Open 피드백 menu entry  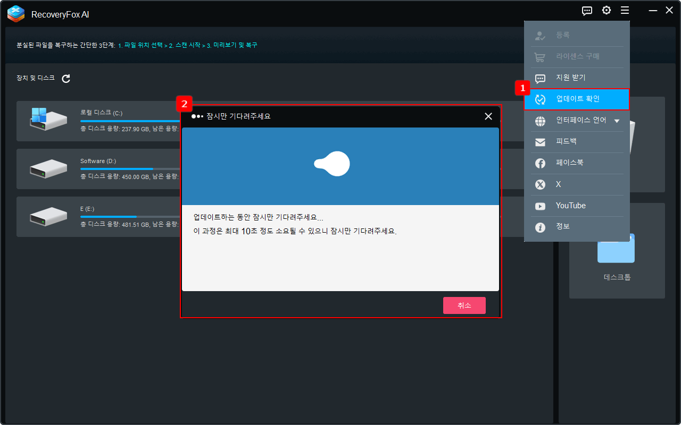tap(566, 142)
